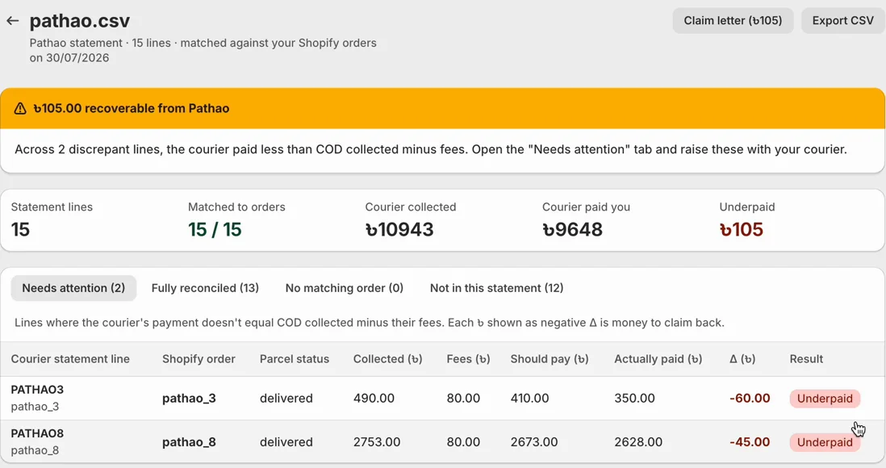Click the Actually paid (৳) column header
The height and width of the screenshot is (468, 886).
point(658,359)
